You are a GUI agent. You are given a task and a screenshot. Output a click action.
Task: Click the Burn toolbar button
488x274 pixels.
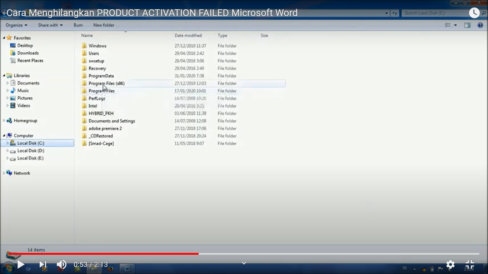pyautogui.click(x=78, y=25)
